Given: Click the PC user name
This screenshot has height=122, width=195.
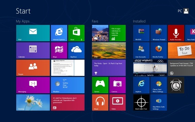Looking at the screenshot, I should 180,11.
